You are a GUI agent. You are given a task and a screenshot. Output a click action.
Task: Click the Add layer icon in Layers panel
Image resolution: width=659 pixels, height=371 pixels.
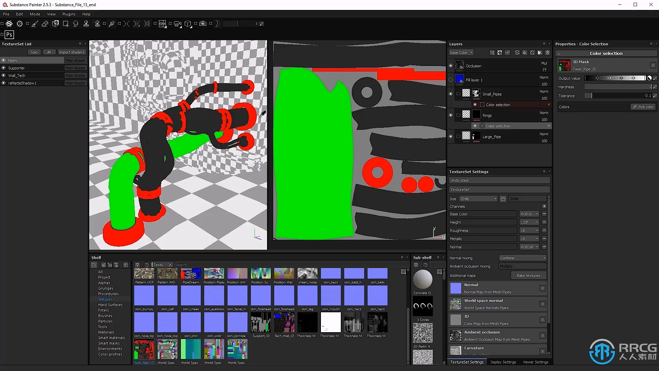(517, 53)
